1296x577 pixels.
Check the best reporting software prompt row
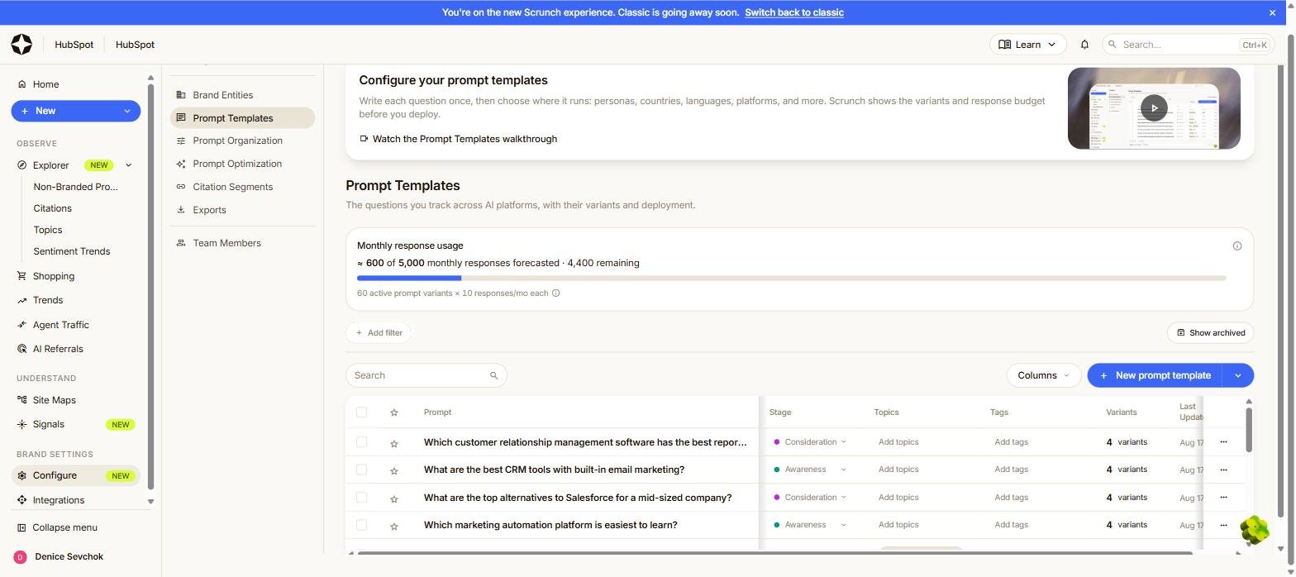click(x=361, y=442)
